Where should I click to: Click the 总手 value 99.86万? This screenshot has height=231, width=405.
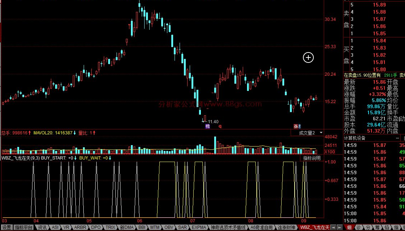377,106
